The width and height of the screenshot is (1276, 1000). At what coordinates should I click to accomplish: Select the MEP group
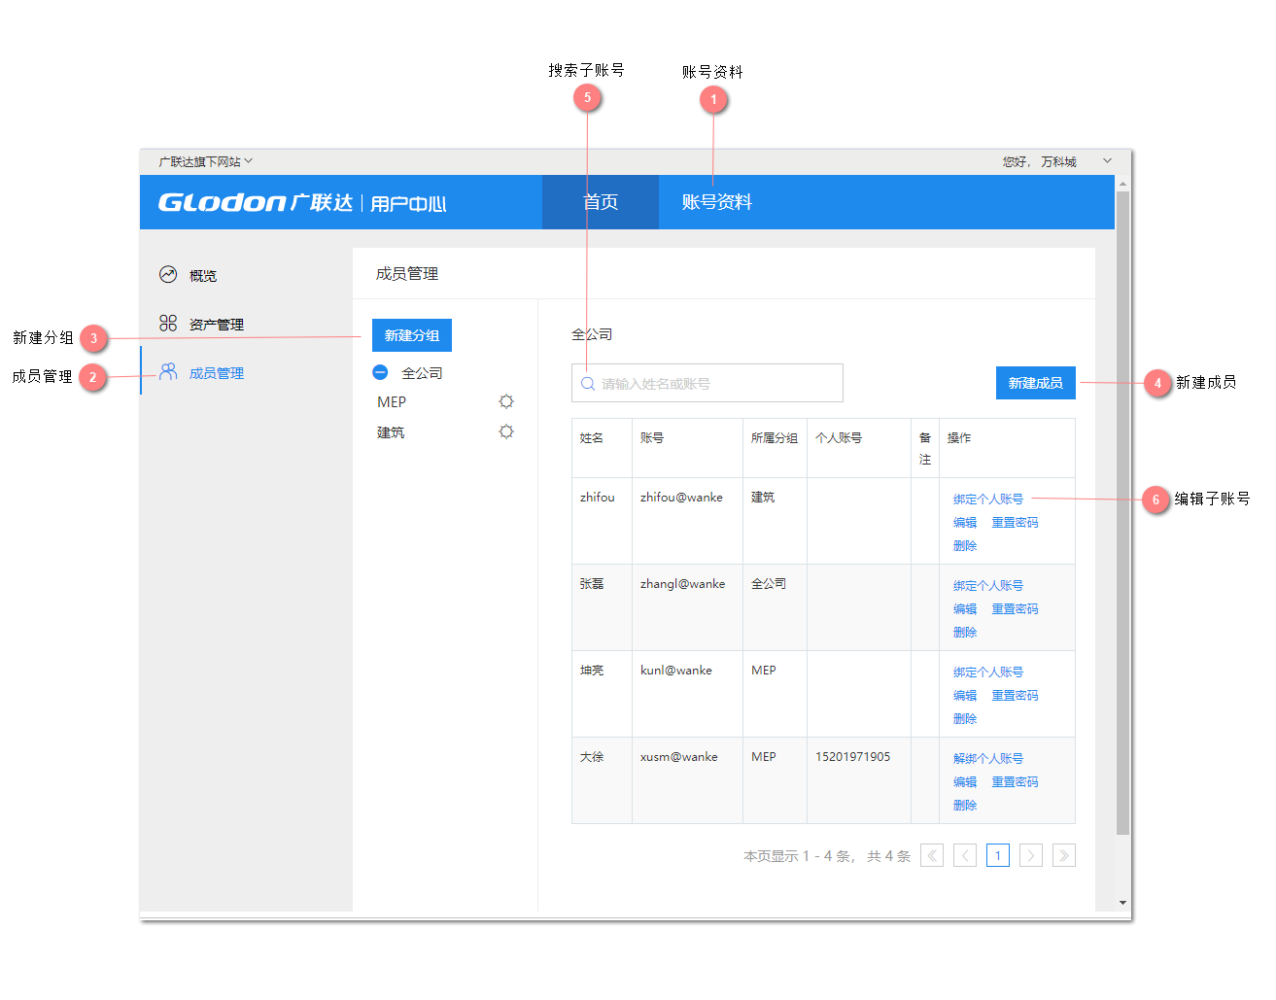[392, 402]
